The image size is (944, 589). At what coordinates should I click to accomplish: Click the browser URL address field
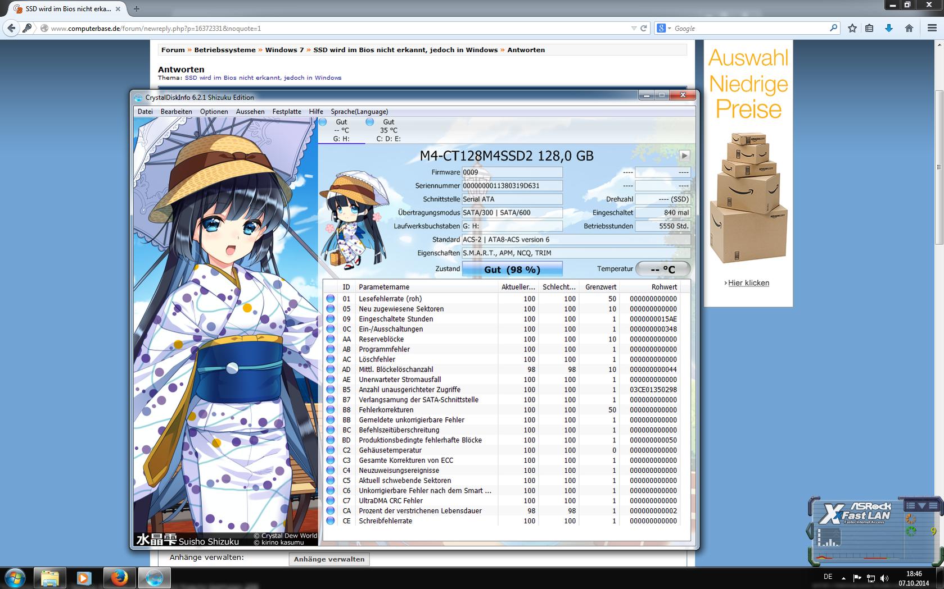click(x=337, y=28)
